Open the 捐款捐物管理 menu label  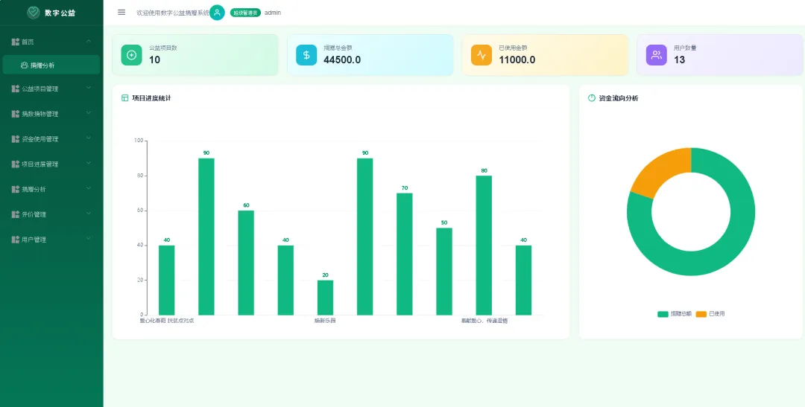click(40, 115)
